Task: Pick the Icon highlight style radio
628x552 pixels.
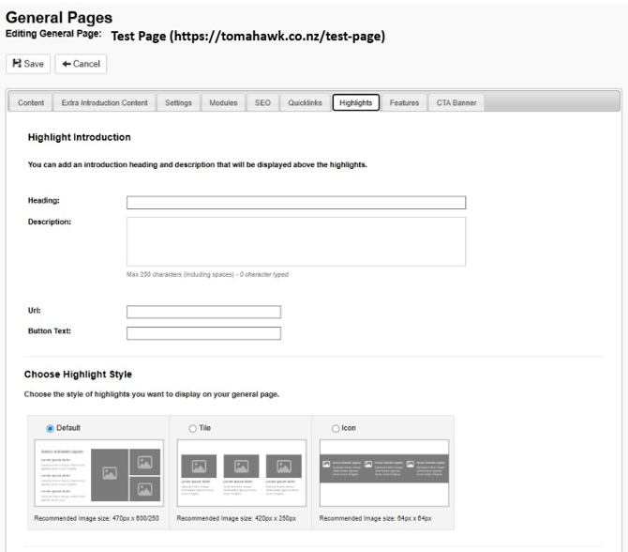Action: point(336,428)
